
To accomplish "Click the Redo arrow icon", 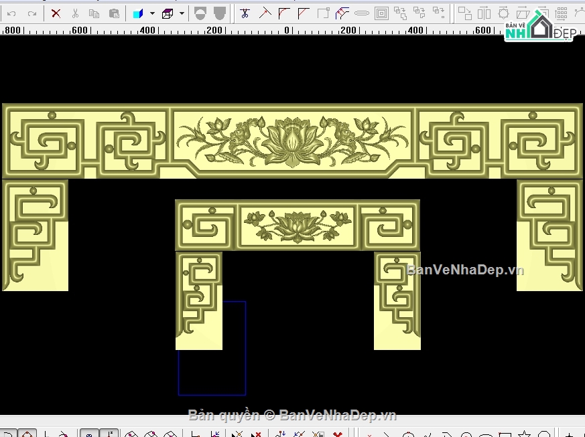I will [x=31, y=14].
